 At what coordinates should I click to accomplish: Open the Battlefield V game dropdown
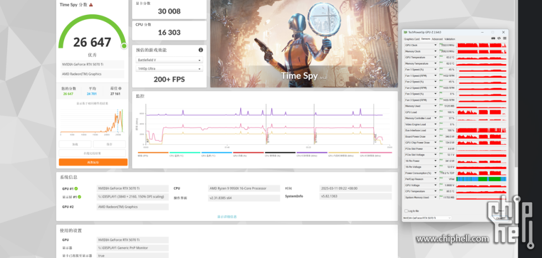coord(169,60)
